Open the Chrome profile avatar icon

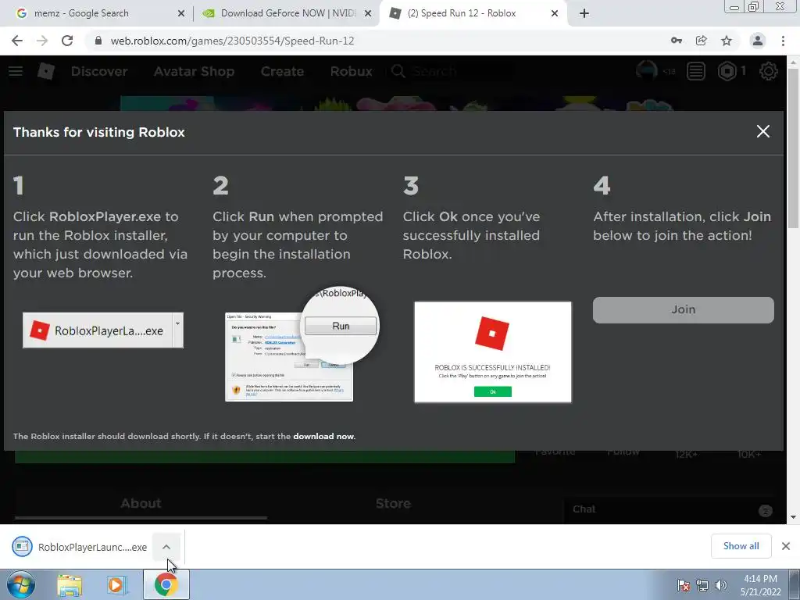(x=758, y=41)
